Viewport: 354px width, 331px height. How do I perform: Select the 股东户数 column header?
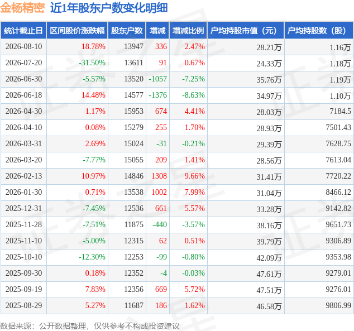(127, 30)
